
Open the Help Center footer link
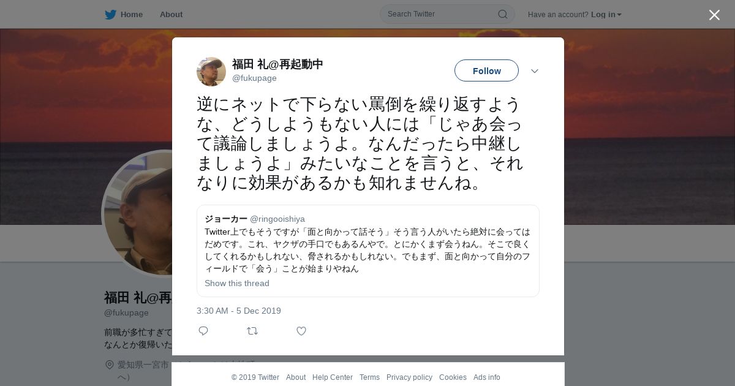click(333, 377)
